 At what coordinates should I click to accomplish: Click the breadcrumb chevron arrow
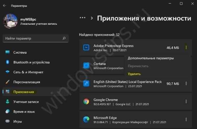pos(92,18)
